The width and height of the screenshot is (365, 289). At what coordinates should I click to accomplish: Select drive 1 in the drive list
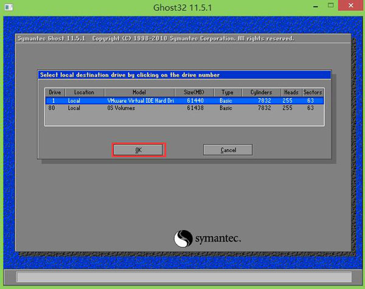pyautogui.click(x=184, y=100)
